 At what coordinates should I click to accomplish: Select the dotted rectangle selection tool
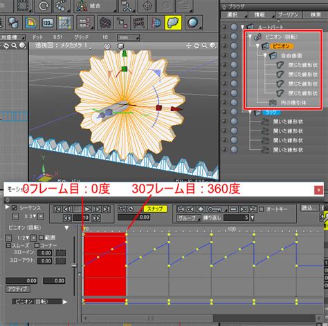[x=23, y=6]
